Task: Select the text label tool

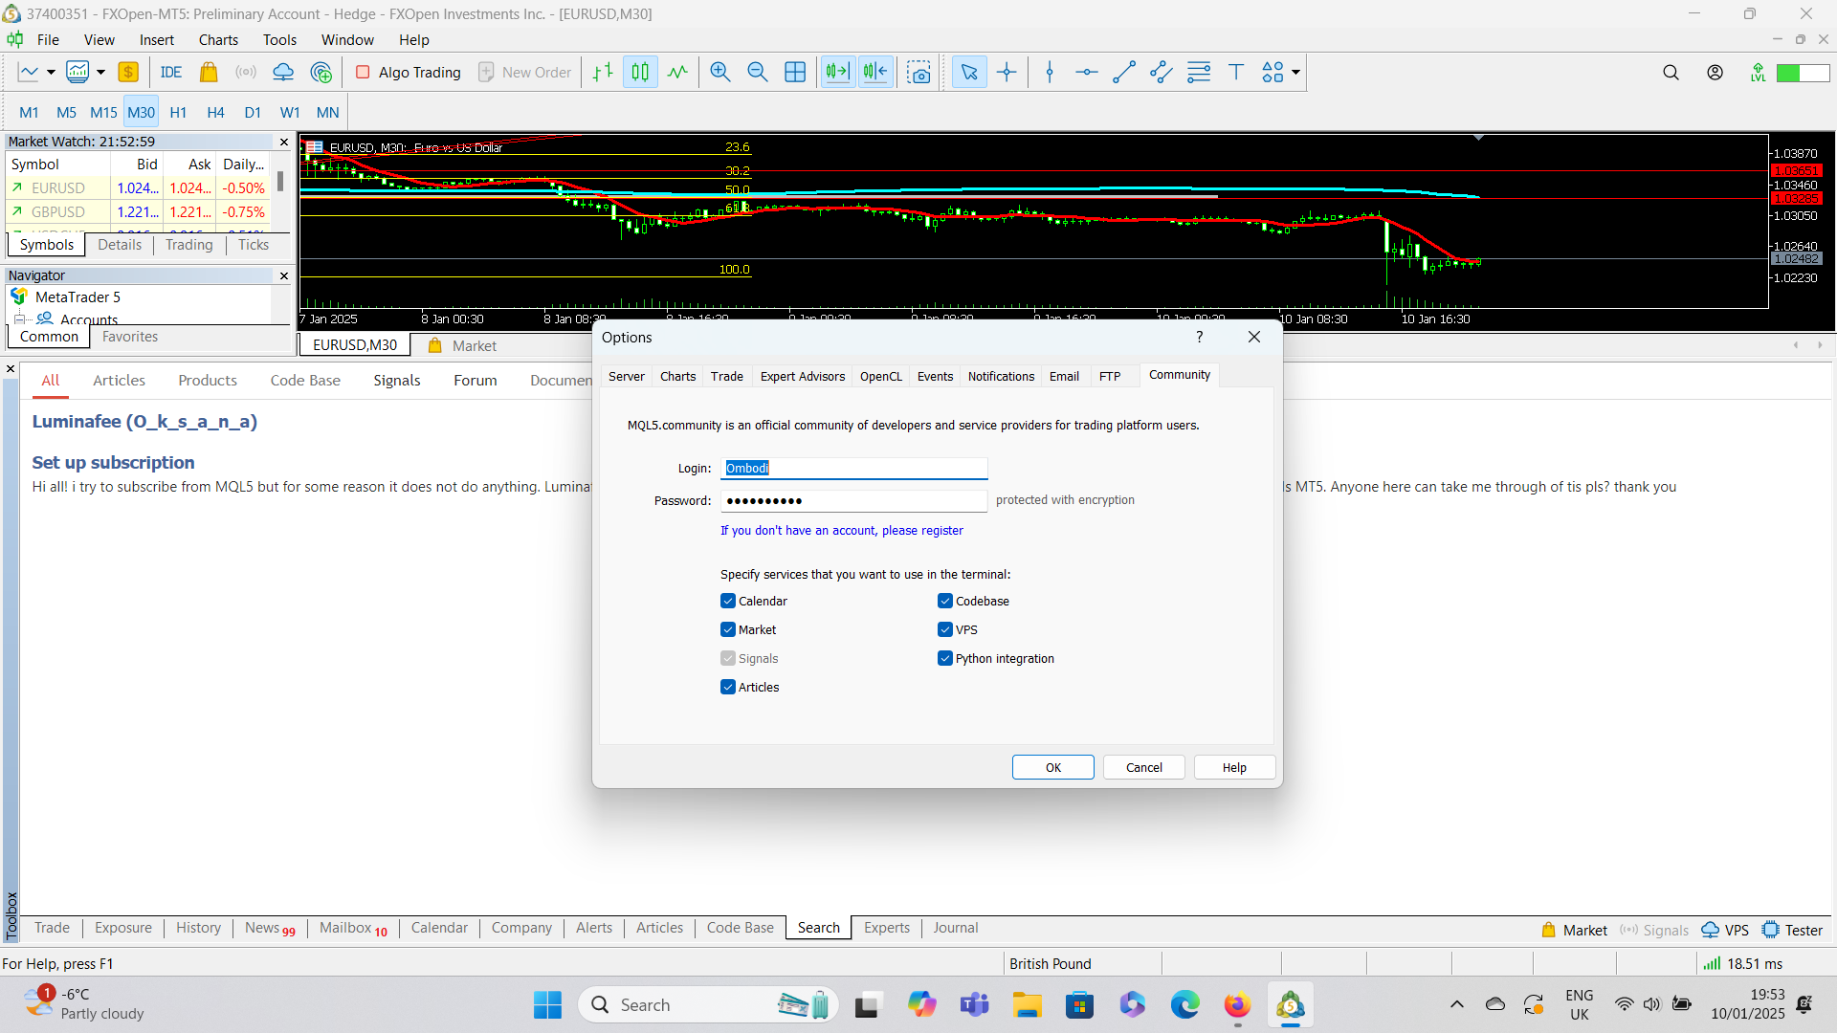Action: 1236,72
